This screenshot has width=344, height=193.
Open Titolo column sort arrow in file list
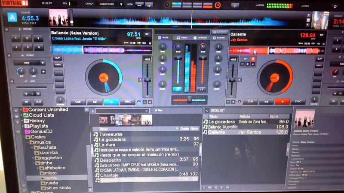177,129
